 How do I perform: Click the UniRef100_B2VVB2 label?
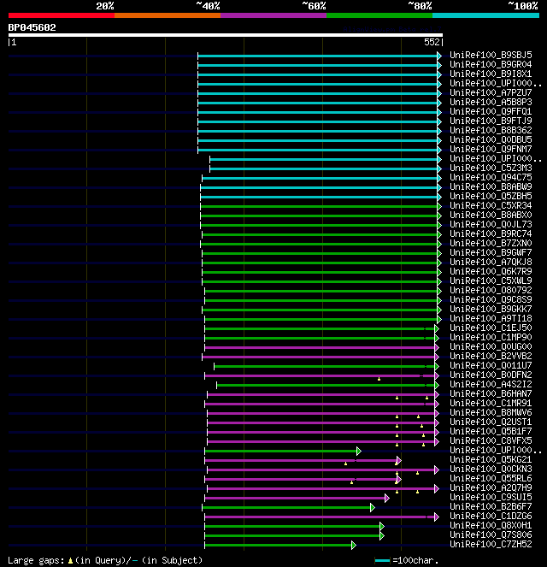(x=491, y=356)
